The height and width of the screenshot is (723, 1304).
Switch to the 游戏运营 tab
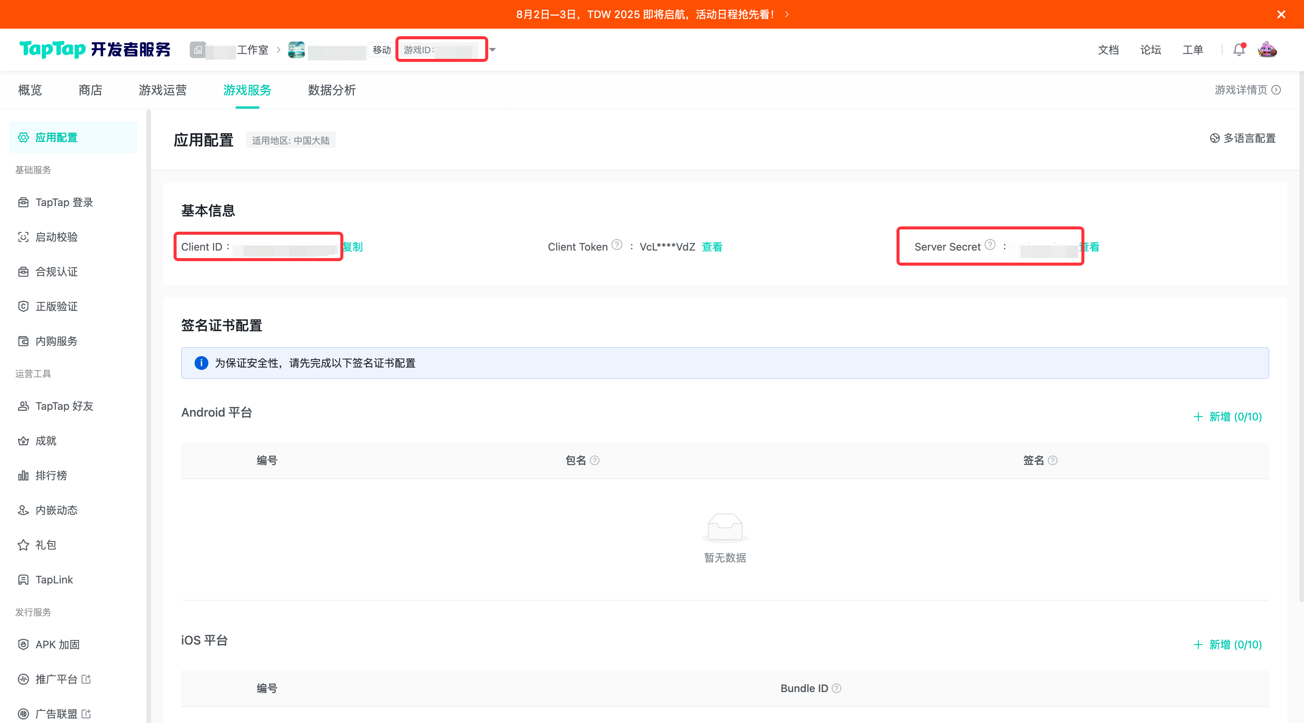tap(163, 89)
